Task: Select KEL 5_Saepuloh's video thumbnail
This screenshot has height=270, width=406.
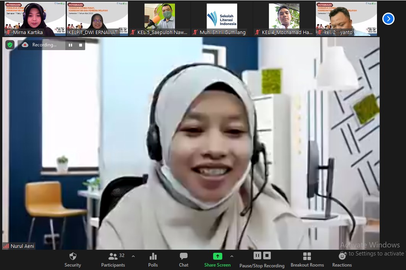Action: 159,18
